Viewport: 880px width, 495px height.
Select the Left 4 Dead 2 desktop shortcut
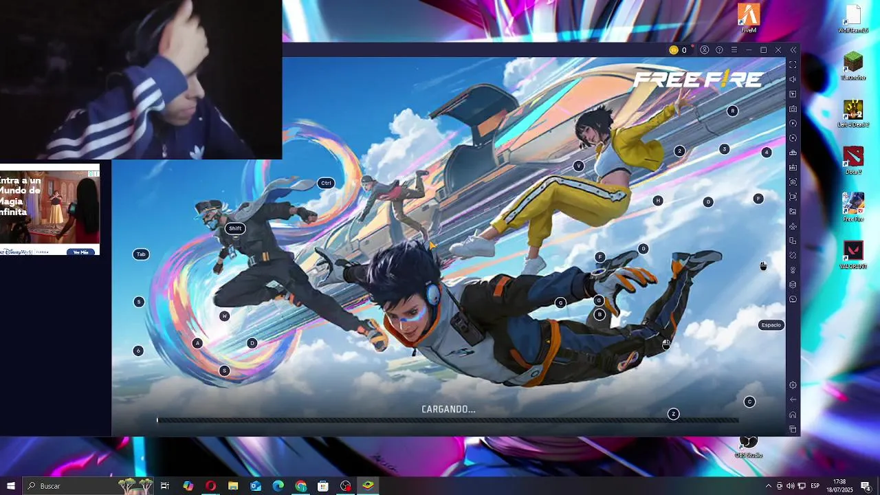853,113
